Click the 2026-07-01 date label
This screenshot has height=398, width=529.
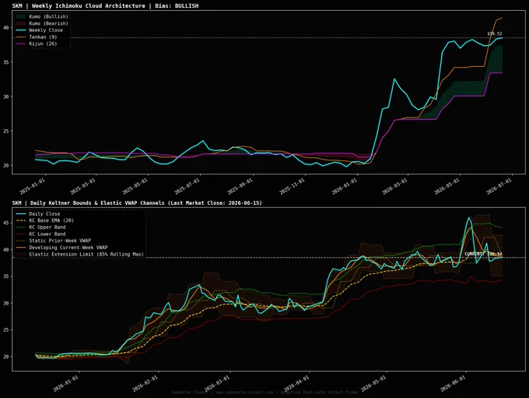(499, 186)
